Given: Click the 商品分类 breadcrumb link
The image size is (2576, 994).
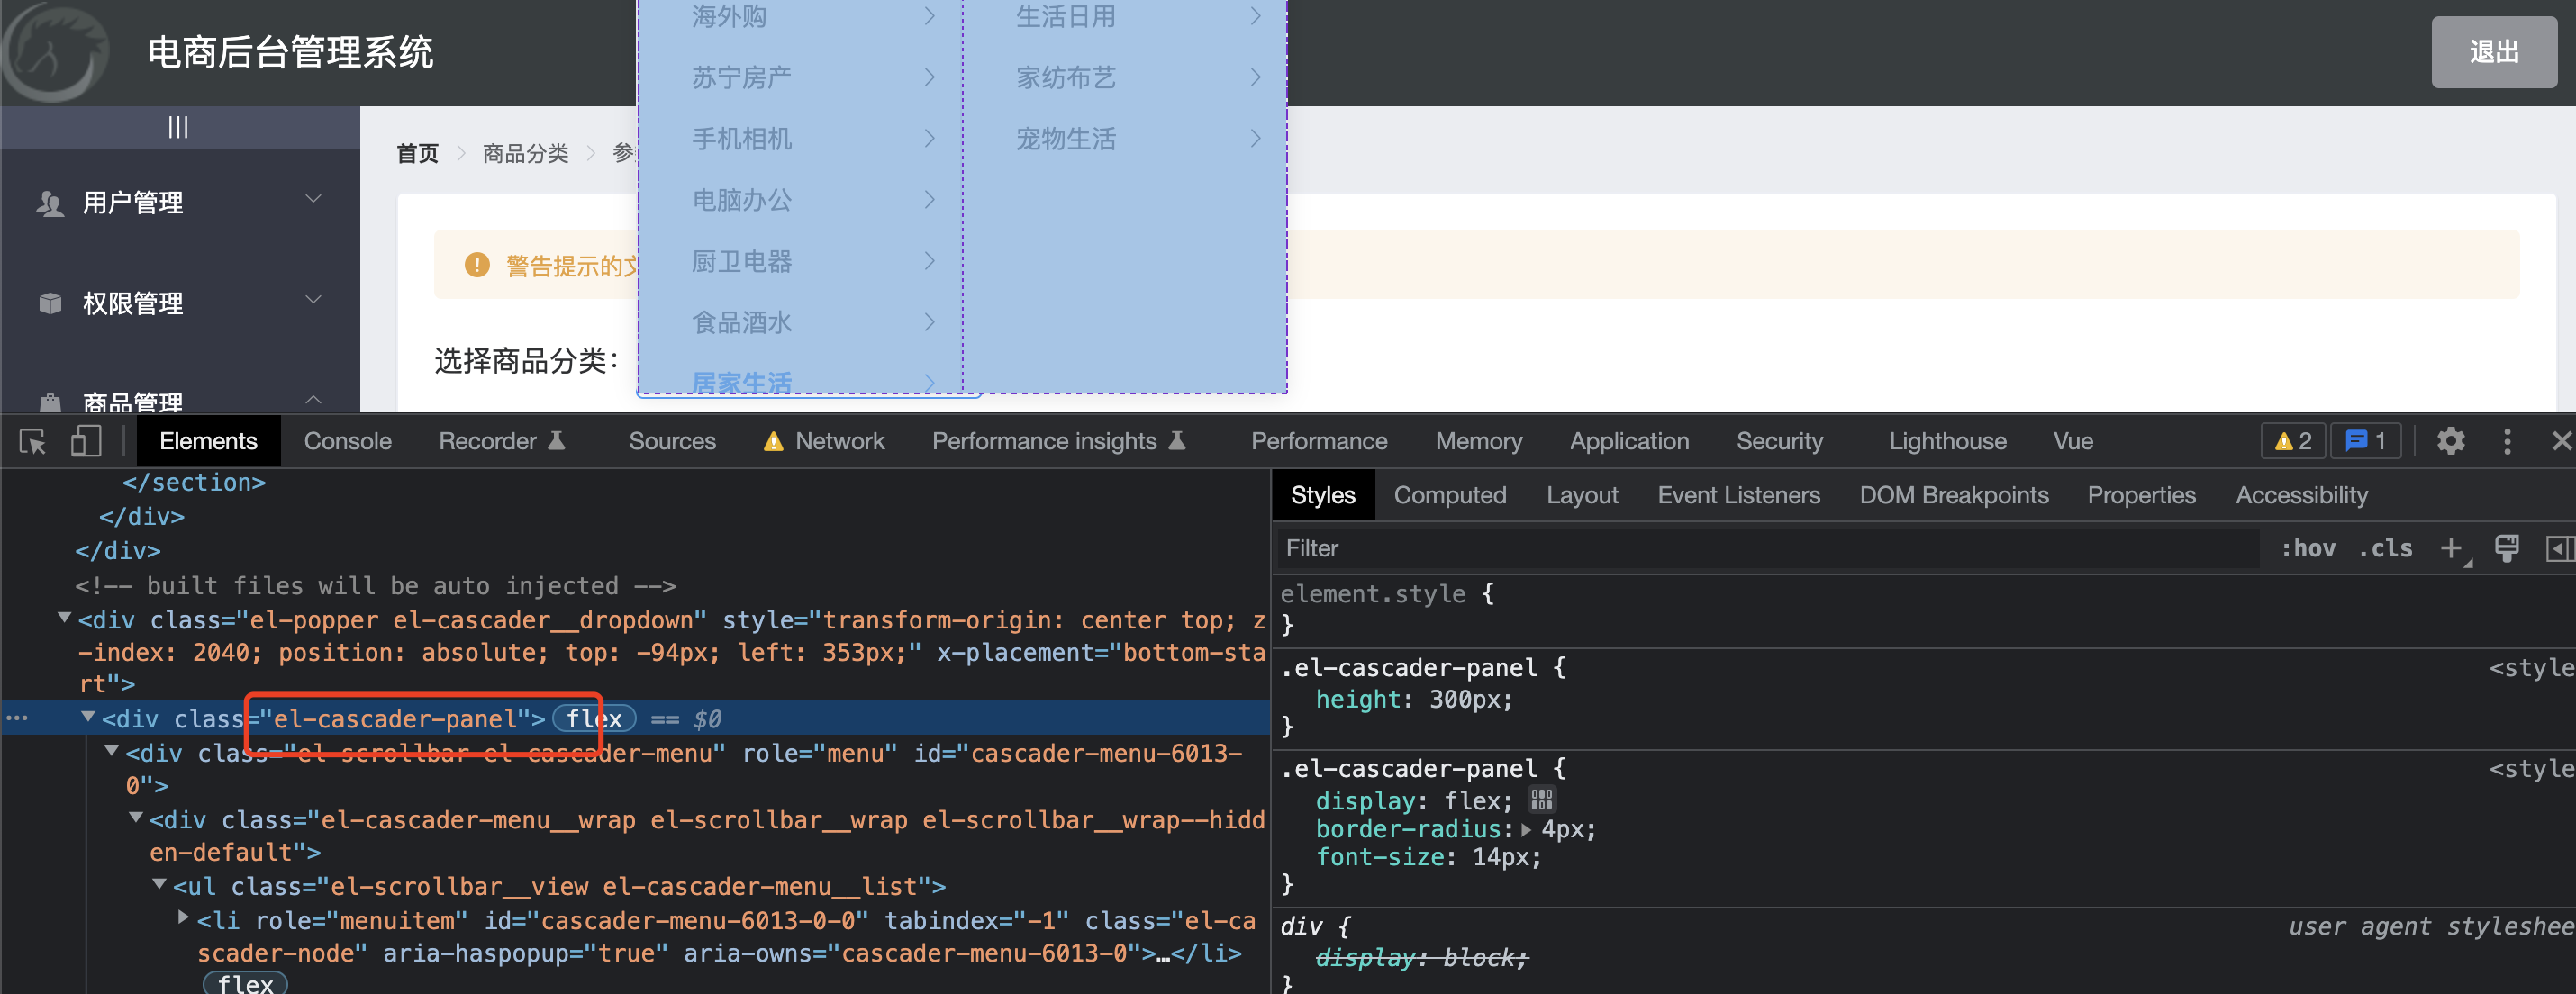Looking at the screenshot, I should pos(525,153).
